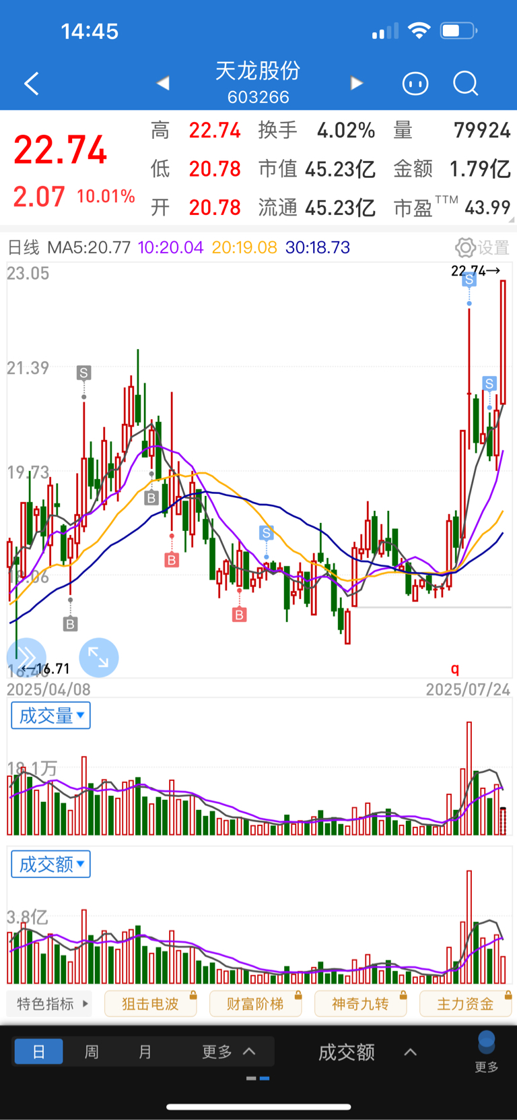Screen dimensions: 517x1120
Task: Tap the battery status icon
Action: click(x=459, y=30)
